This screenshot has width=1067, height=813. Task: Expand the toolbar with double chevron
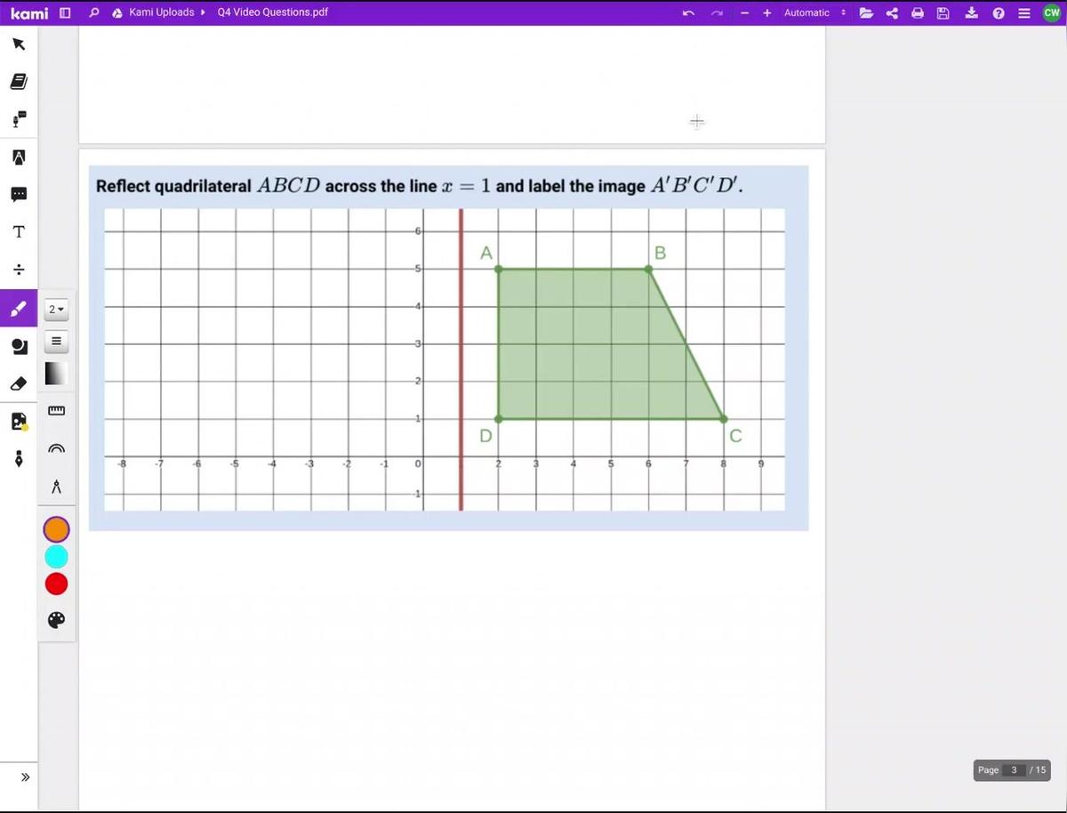(x=25, y=777)
